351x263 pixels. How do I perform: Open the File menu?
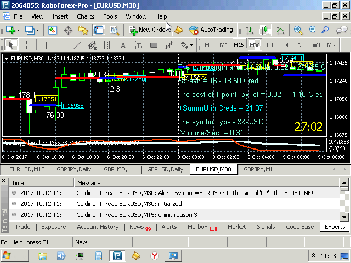[18, 16]
